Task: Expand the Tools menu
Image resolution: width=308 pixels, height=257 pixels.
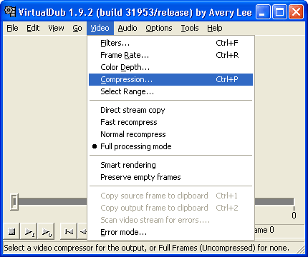Action: (x=190, y=28)
